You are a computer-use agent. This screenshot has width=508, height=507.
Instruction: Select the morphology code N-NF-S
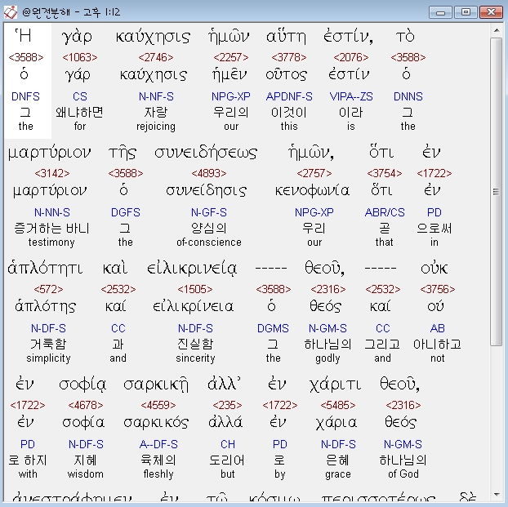pos(156,96)
